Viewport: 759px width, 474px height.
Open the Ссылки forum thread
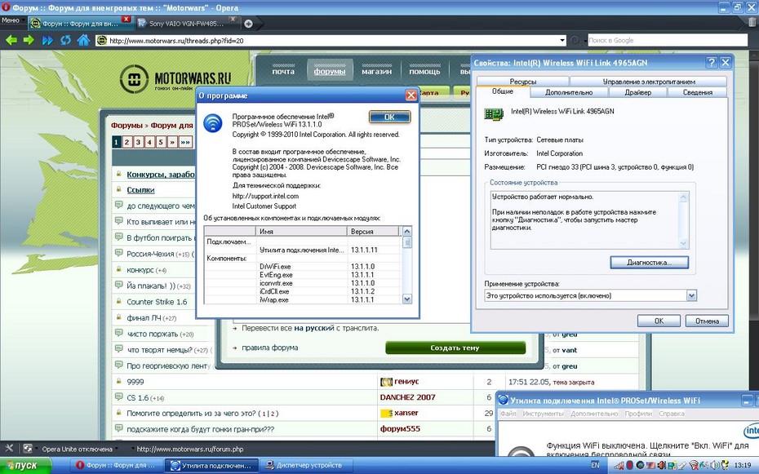pyautogui.click(x=140, y=190)
